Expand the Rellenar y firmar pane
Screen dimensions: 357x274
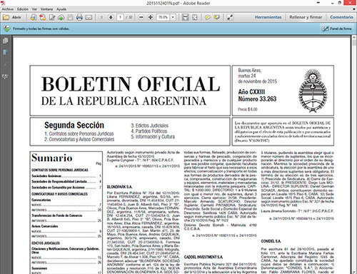click(306, 17)
